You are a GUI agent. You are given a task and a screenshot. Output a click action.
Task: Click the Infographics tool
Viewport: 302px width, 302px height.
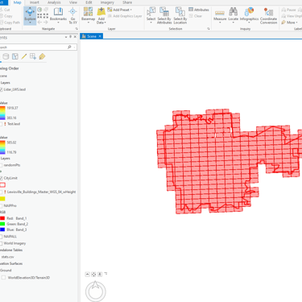pos(249,14)
